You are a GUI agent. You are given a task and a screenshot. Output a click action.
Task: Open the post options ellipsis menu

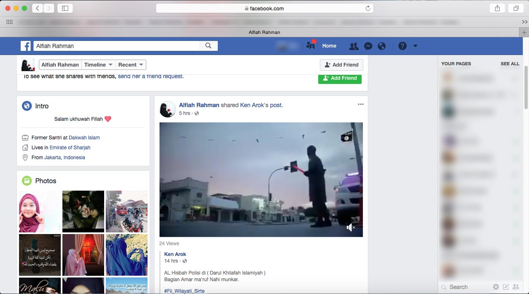[x=360, y=105]
